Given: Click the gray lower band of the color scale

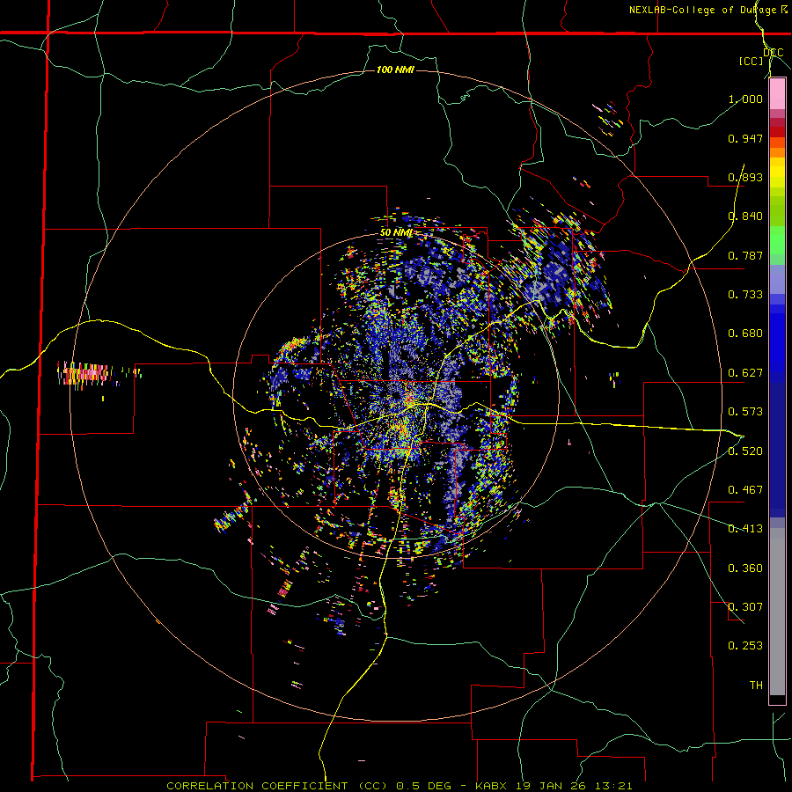Looking at the screenshot, I should 777,612.
